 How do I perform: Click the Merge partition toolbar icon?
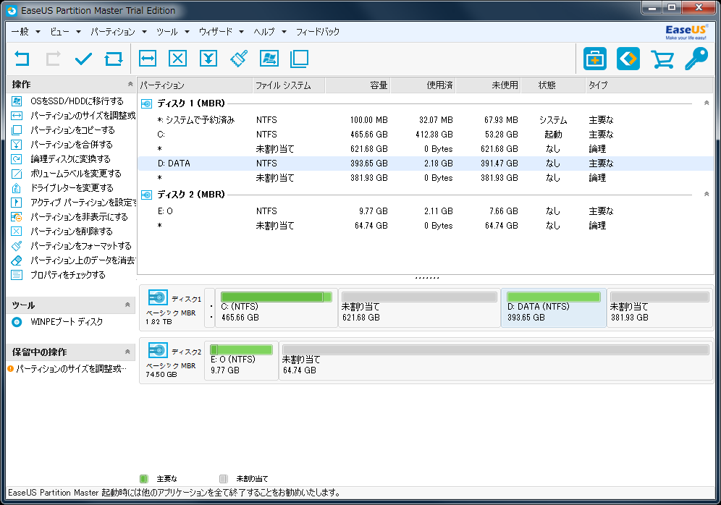click(x=208, y=59)
